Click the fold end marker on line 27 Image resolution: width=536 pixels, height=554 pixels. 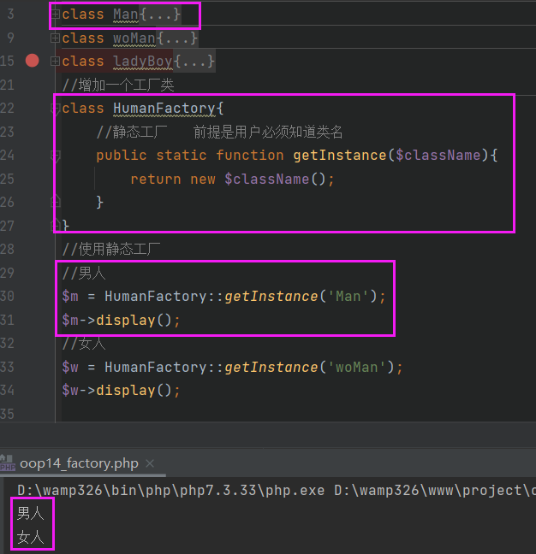pyautogui.click(x=55, y=225)
